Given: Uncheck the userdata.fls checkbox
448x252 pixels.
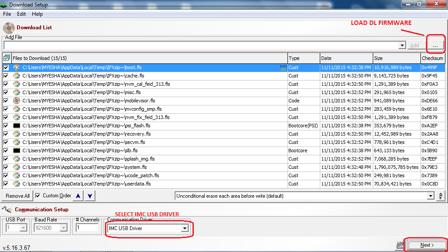Looking at the screenshot, I should [x=6, y=183].
